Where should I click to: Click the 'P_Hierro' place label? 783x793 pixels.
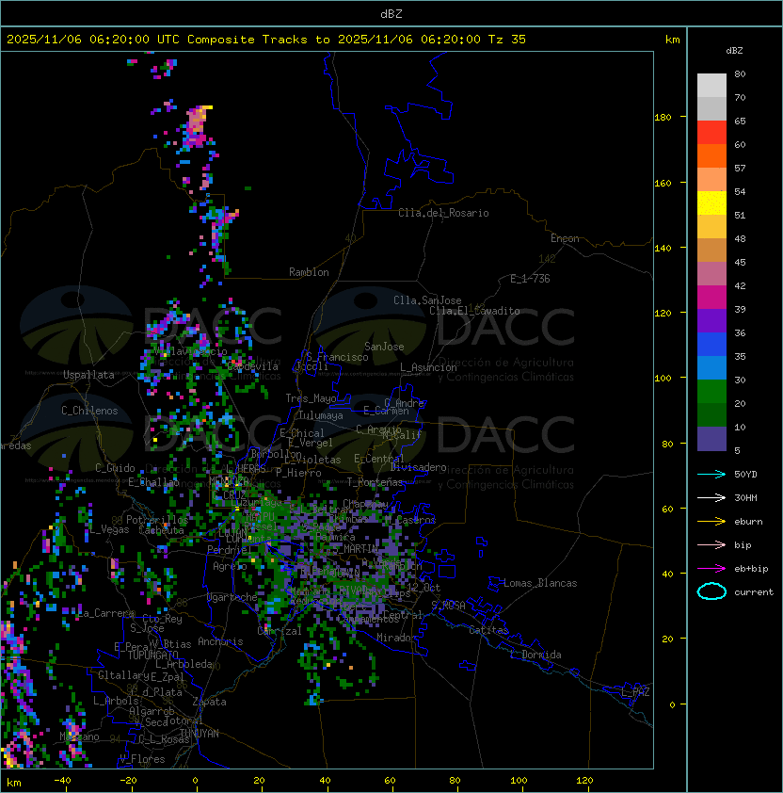click(x=298, y=473)
